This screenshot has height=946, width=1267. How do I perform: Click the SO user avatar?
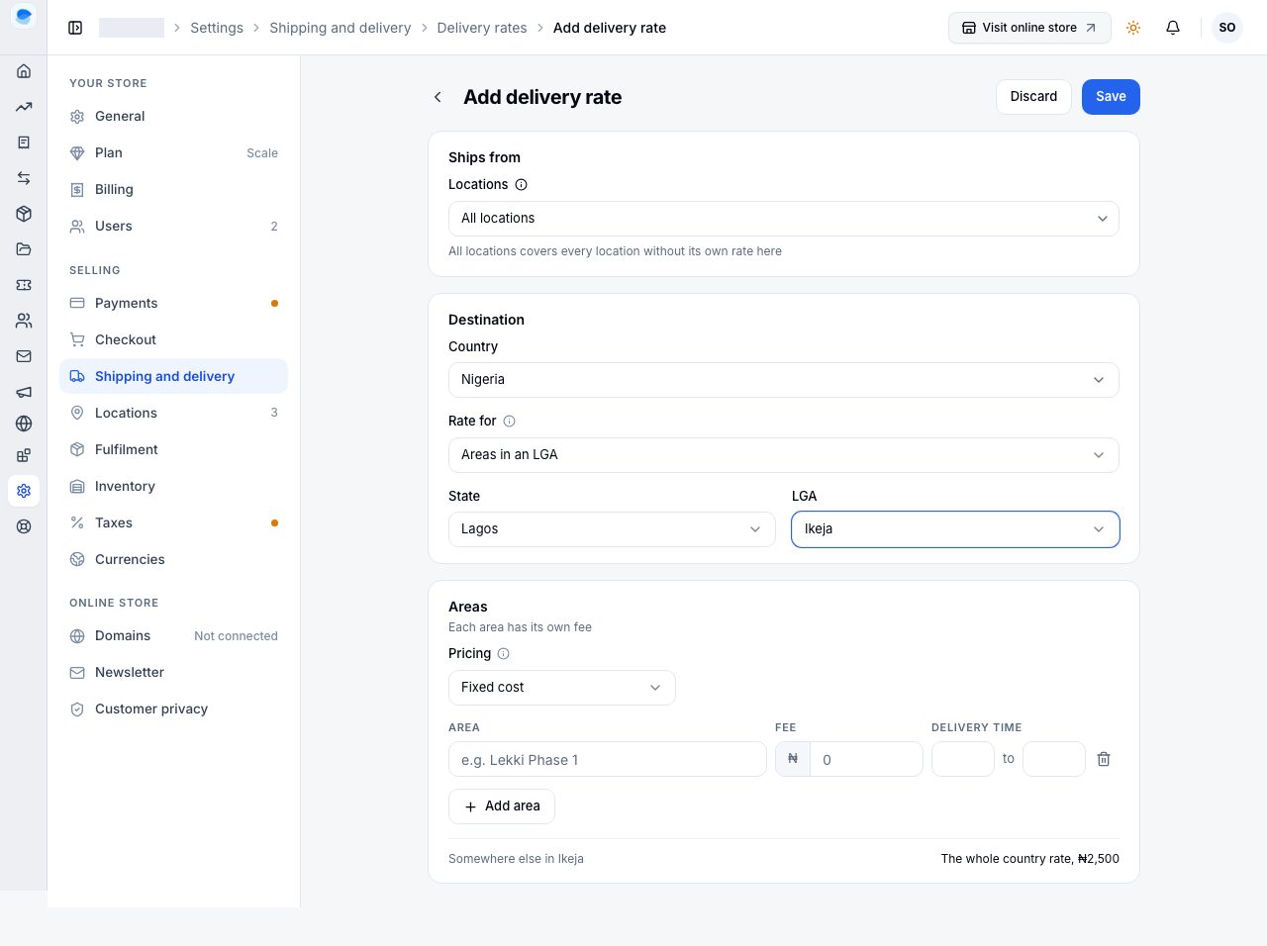tap(1227, 28)
